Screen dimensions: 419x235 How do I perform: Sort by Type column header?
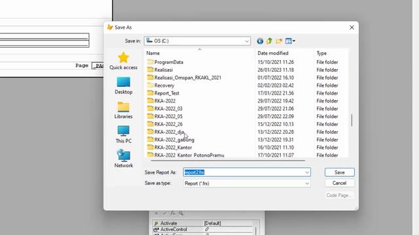click(321, 54)
